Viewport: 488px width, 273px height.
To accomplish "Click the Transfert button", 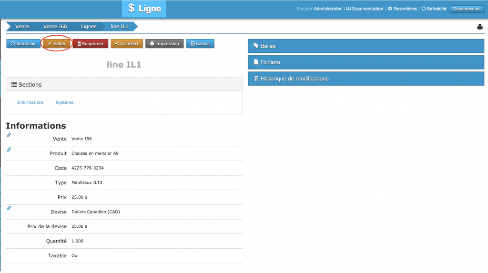I will click(x=127, y=44).
